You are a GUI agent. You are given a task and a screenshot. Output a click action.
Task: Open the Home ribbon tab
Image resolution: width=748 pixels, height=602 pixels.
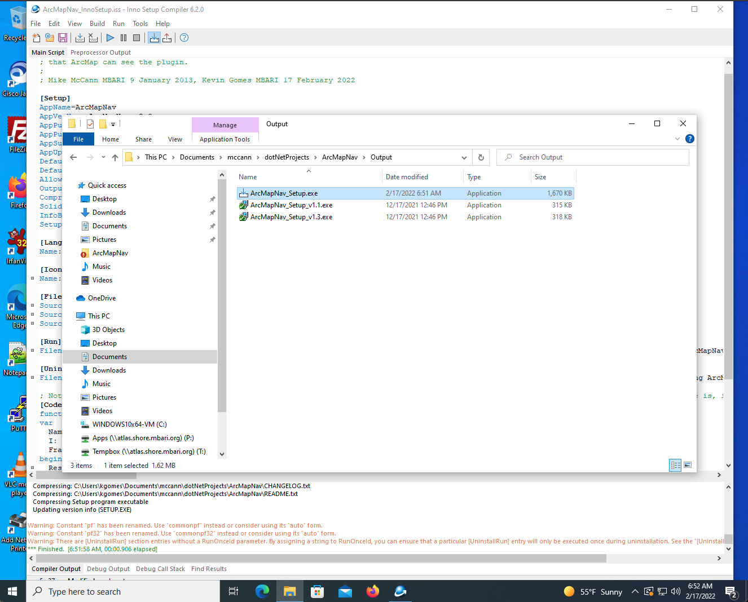click(111, 139)
